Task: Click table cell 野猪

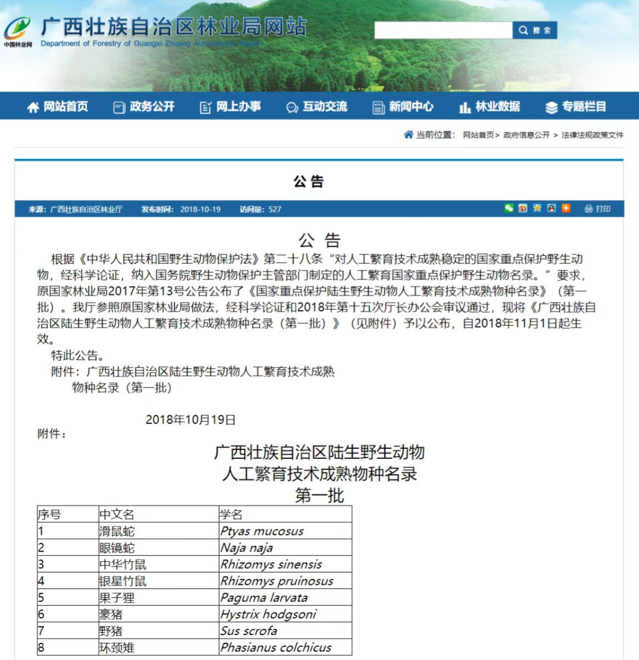Action: click(x=159, y=630)
